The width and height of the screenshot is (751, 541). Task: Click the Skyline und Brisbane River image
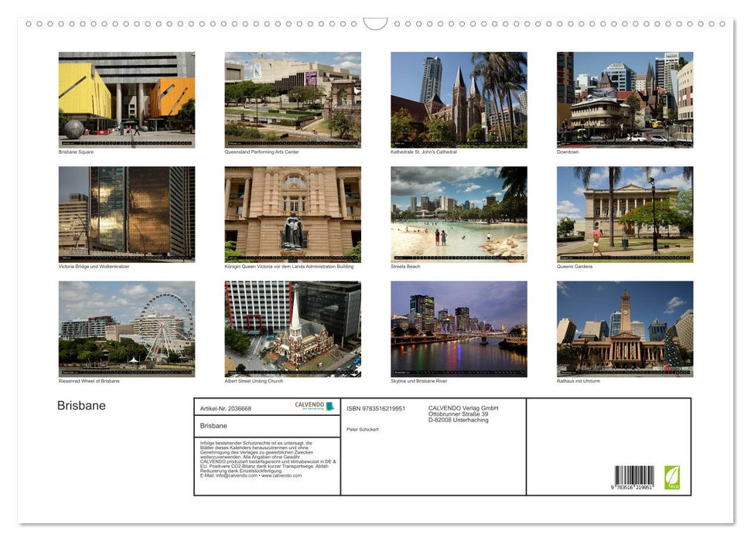458,328
